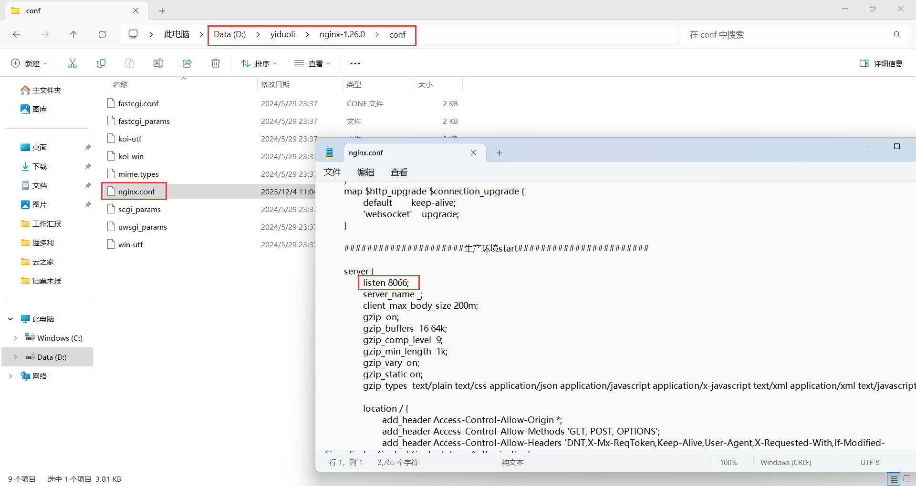Click the search magnifier icon
This screenshot has width=916, height=486.
tap(897, 35)
